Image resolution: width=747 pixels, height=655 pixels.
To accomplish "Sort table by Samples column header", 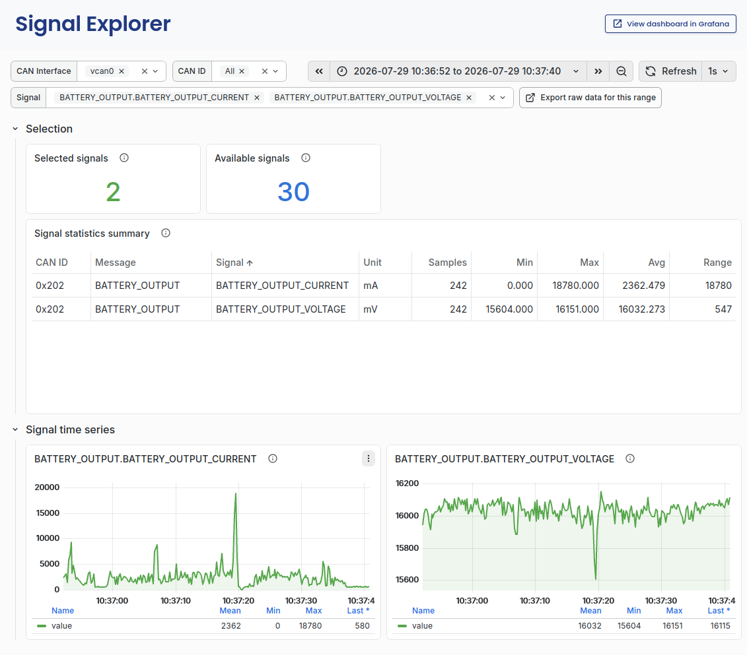I will (447, 263).
